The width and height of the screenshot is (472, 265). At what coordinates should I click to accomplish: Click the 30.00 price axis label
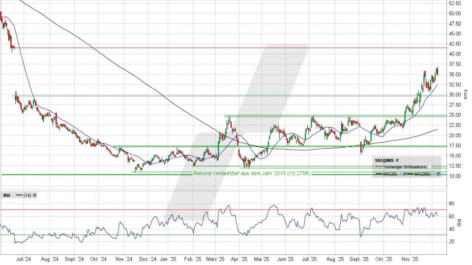click(x=455, y=95)
